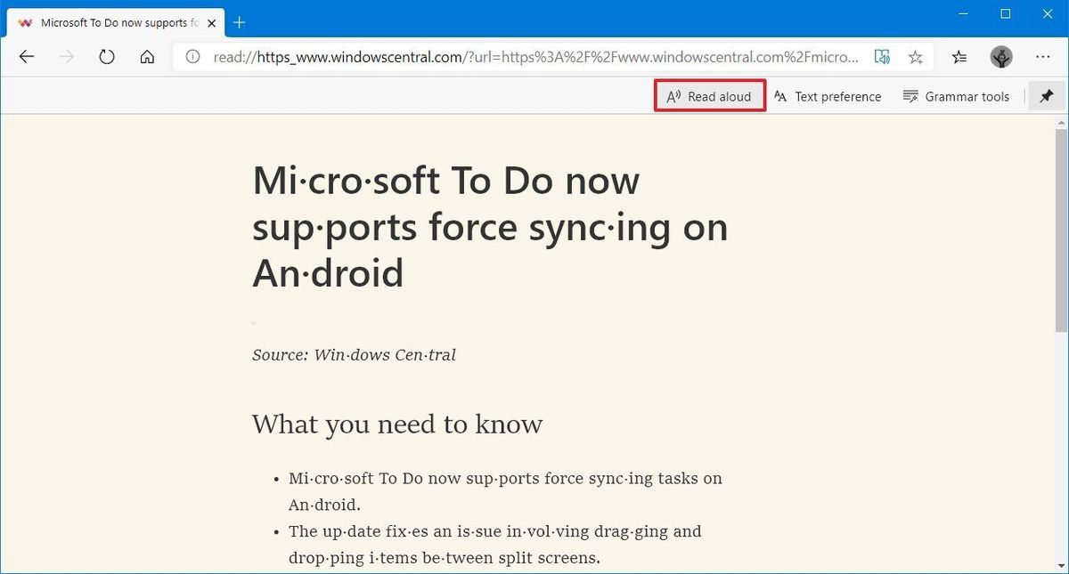This screenshot has height=574, width=1069.
Task: Add this page to favorites
Action: [915, 56]
